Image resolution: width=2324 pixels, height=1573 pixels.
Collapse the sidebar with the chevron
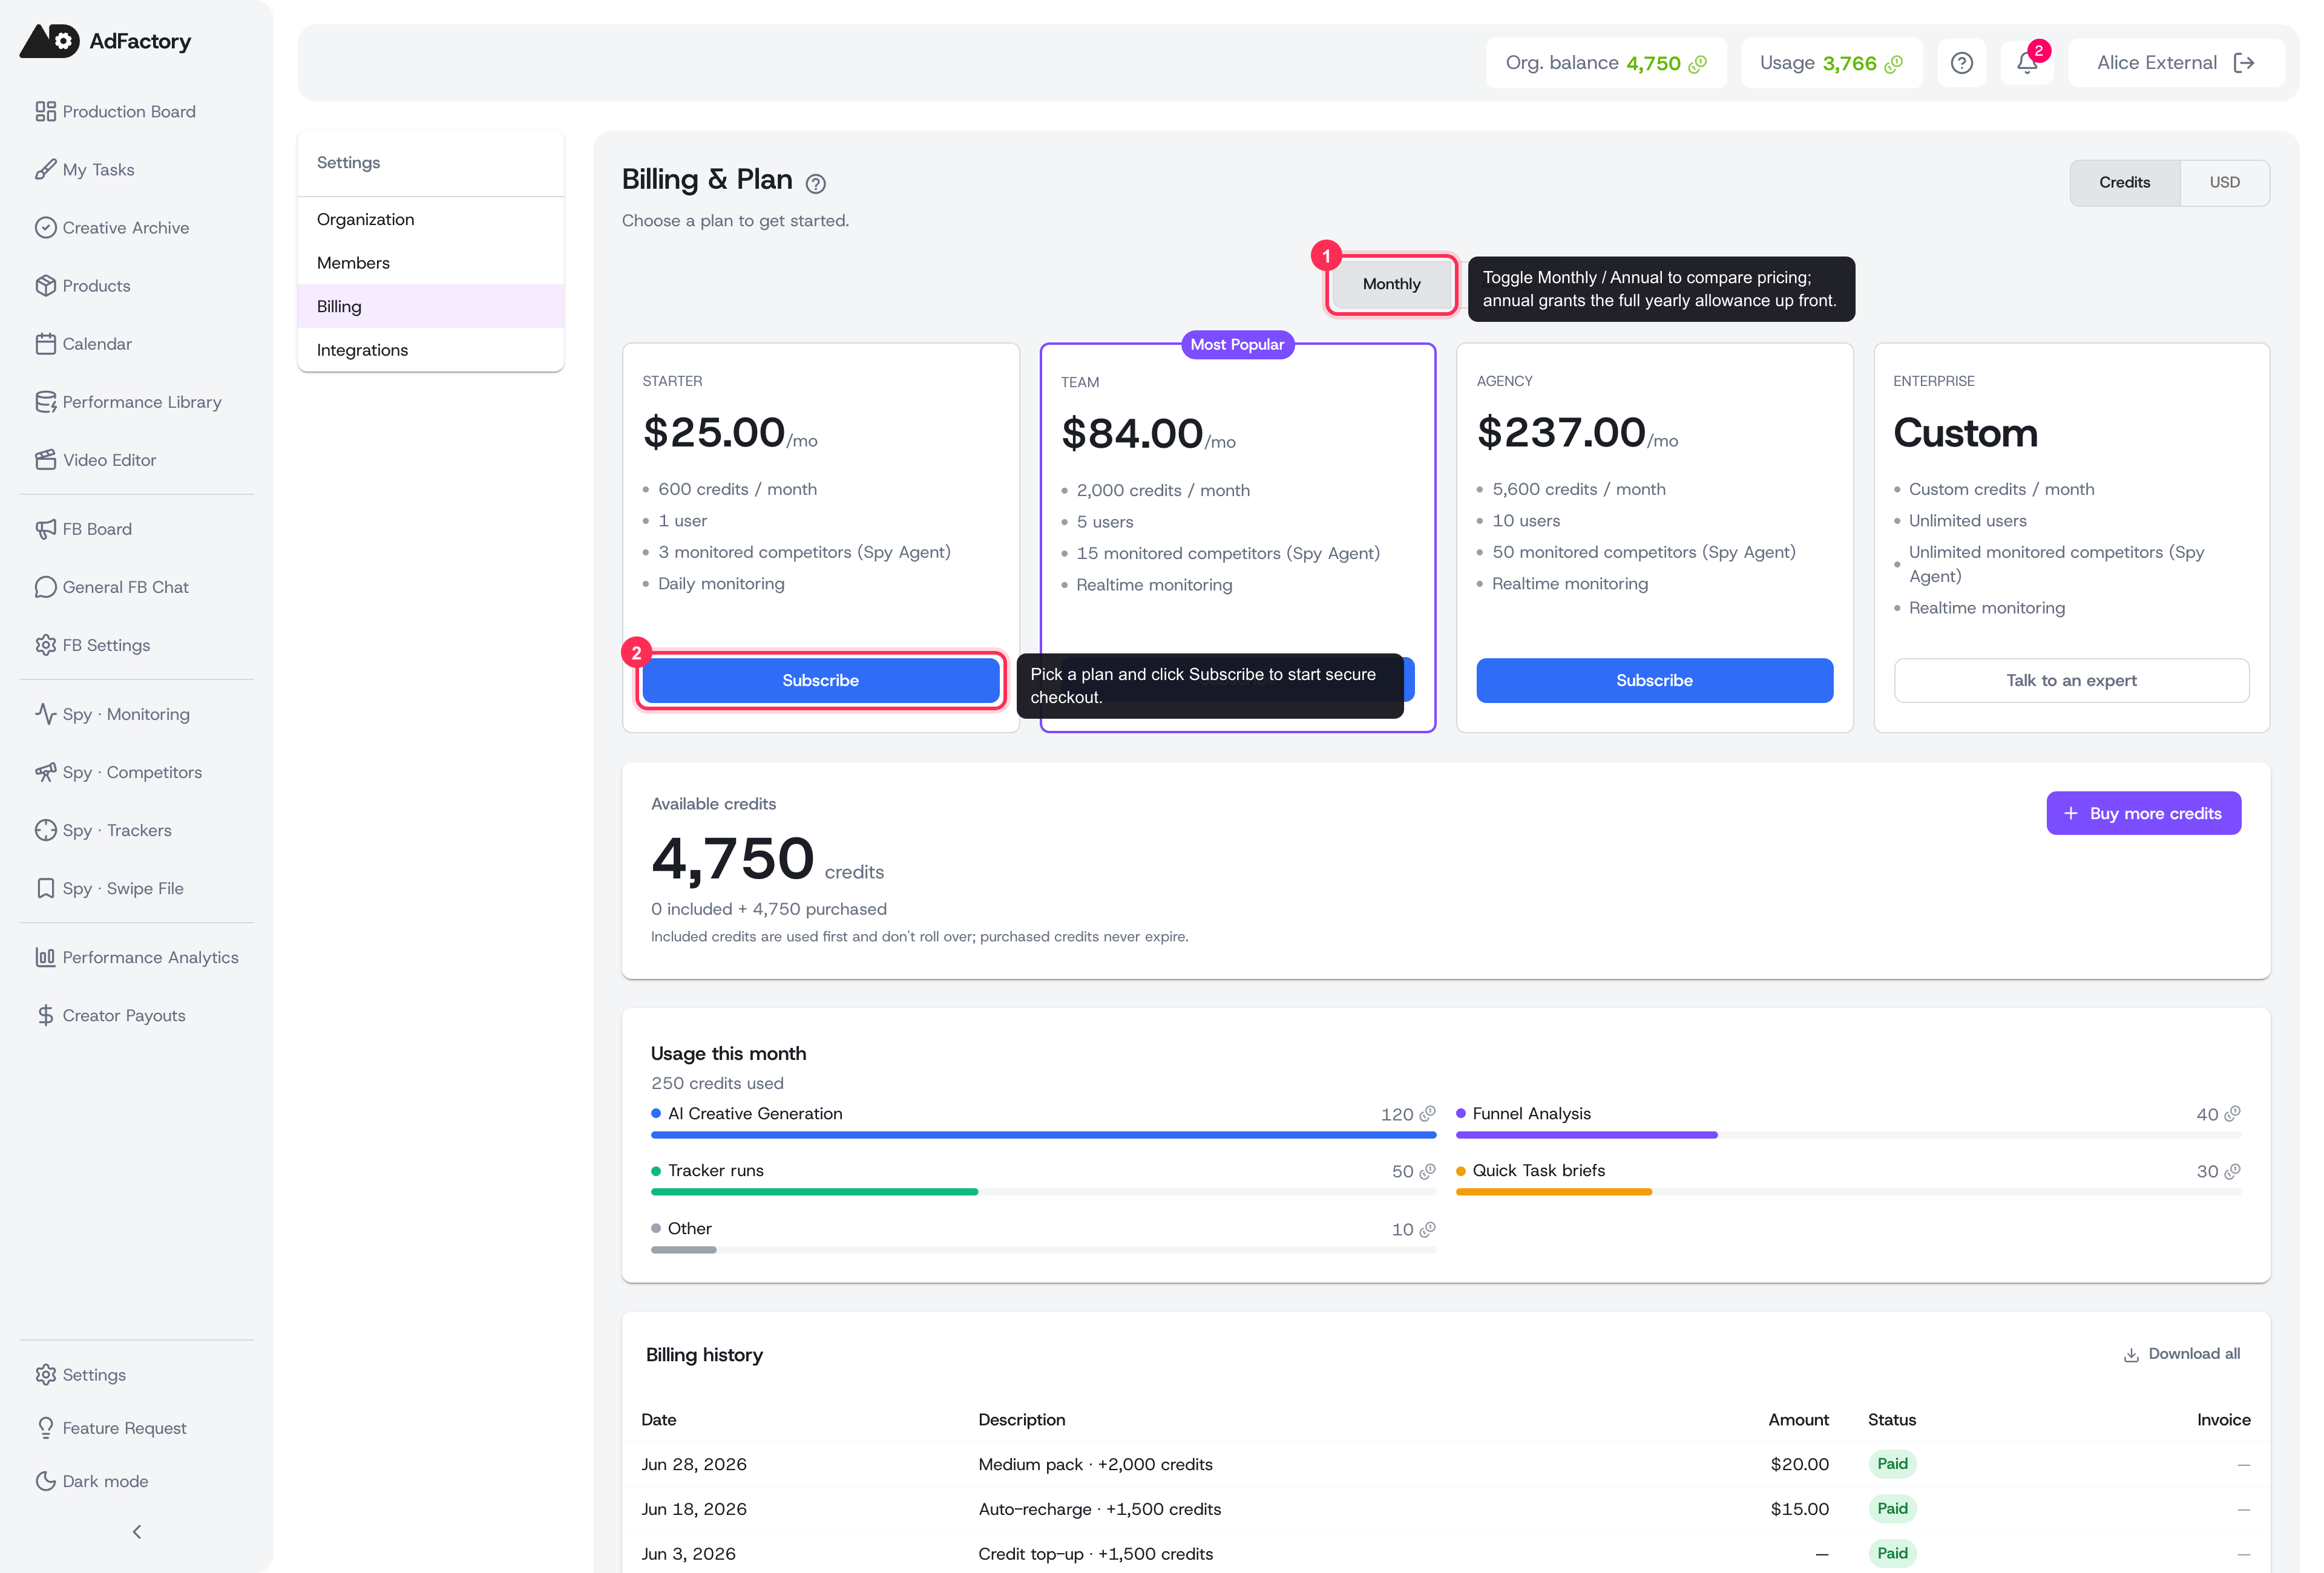tap(137, 1531)
